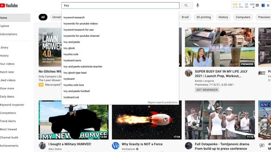
Task: Open Keelie Longoria channel avatar
Action: click(188, 73)
